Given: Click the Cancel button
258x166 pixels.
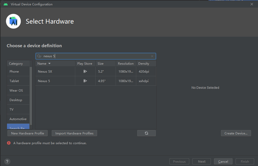Looking at the screenshot, I should [223, 161].
